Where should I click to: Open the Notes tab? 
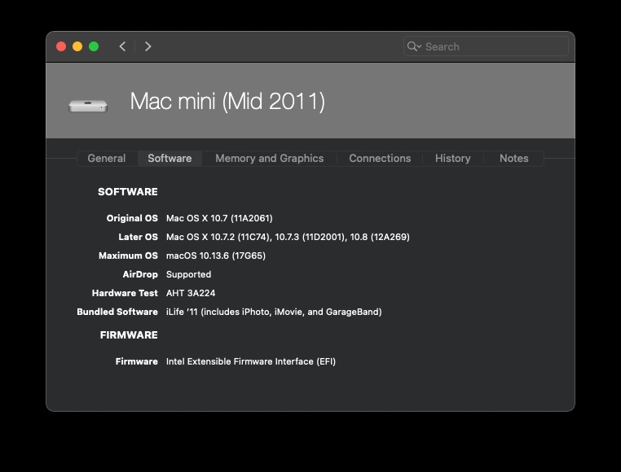tap(513, 158)
